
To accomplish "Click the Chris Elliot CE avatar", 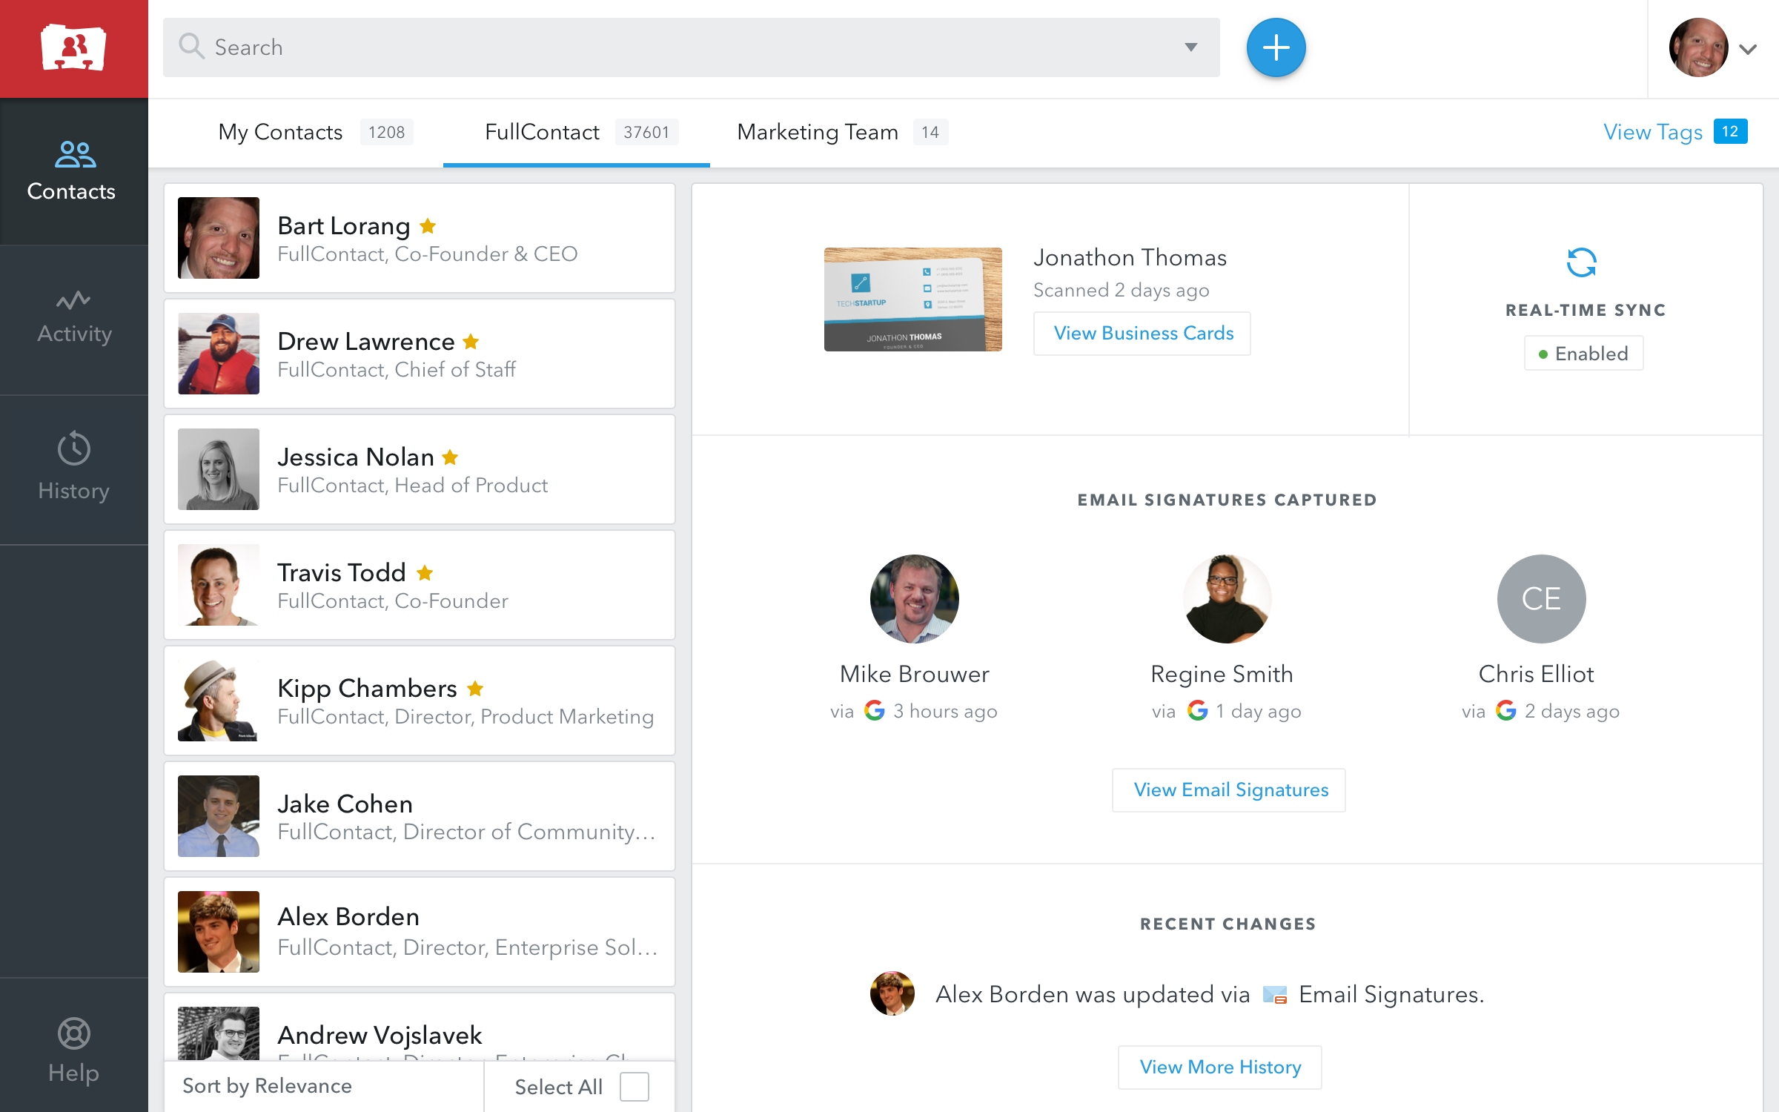I will coord(1541,598).
